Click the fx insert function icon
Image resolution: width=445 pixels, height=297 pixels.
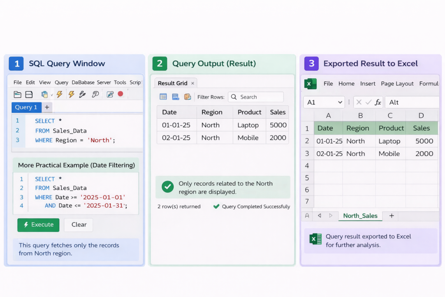pyautogui.click(x=378, y=102)
